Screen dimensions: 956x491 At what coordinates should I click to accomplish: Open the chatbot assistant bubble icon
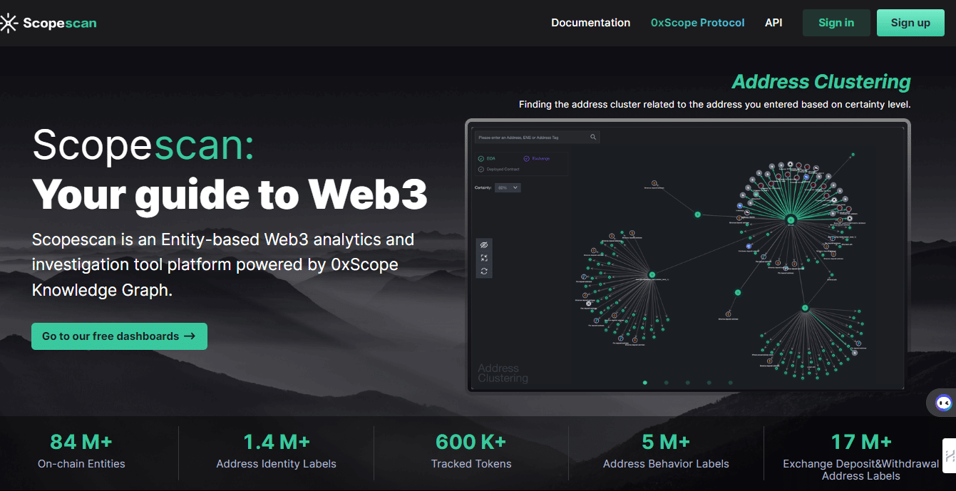943,403
